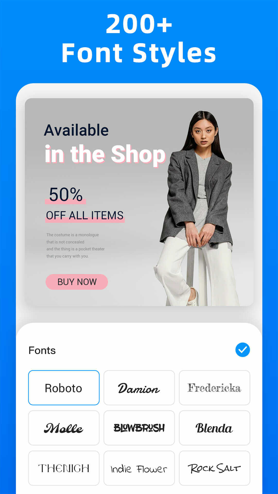This screenshot has height=494, width=278.
Task: Tap the pink BUY NOW button
Action: pyautogui.click(x=77, y=282)
